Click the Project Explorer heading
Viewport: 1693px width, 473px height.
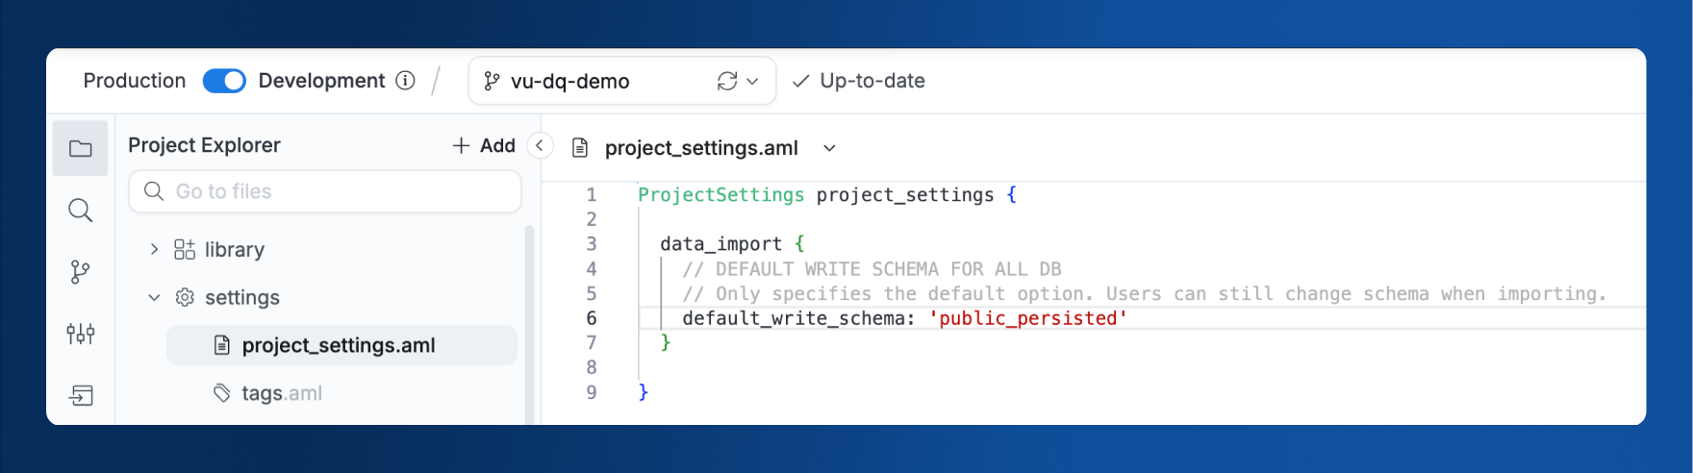coord(204,145)
